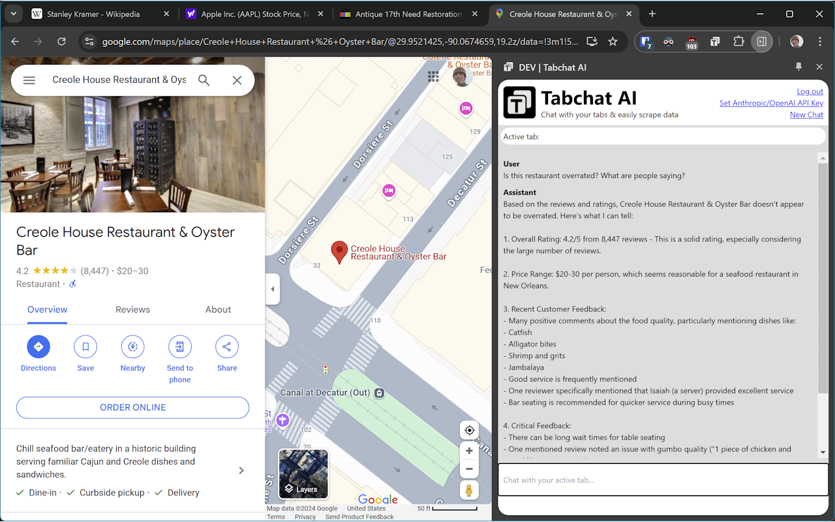835x522 pixels.
Task: Collapse the Maps side panel
Action: (x=273, y=289)
